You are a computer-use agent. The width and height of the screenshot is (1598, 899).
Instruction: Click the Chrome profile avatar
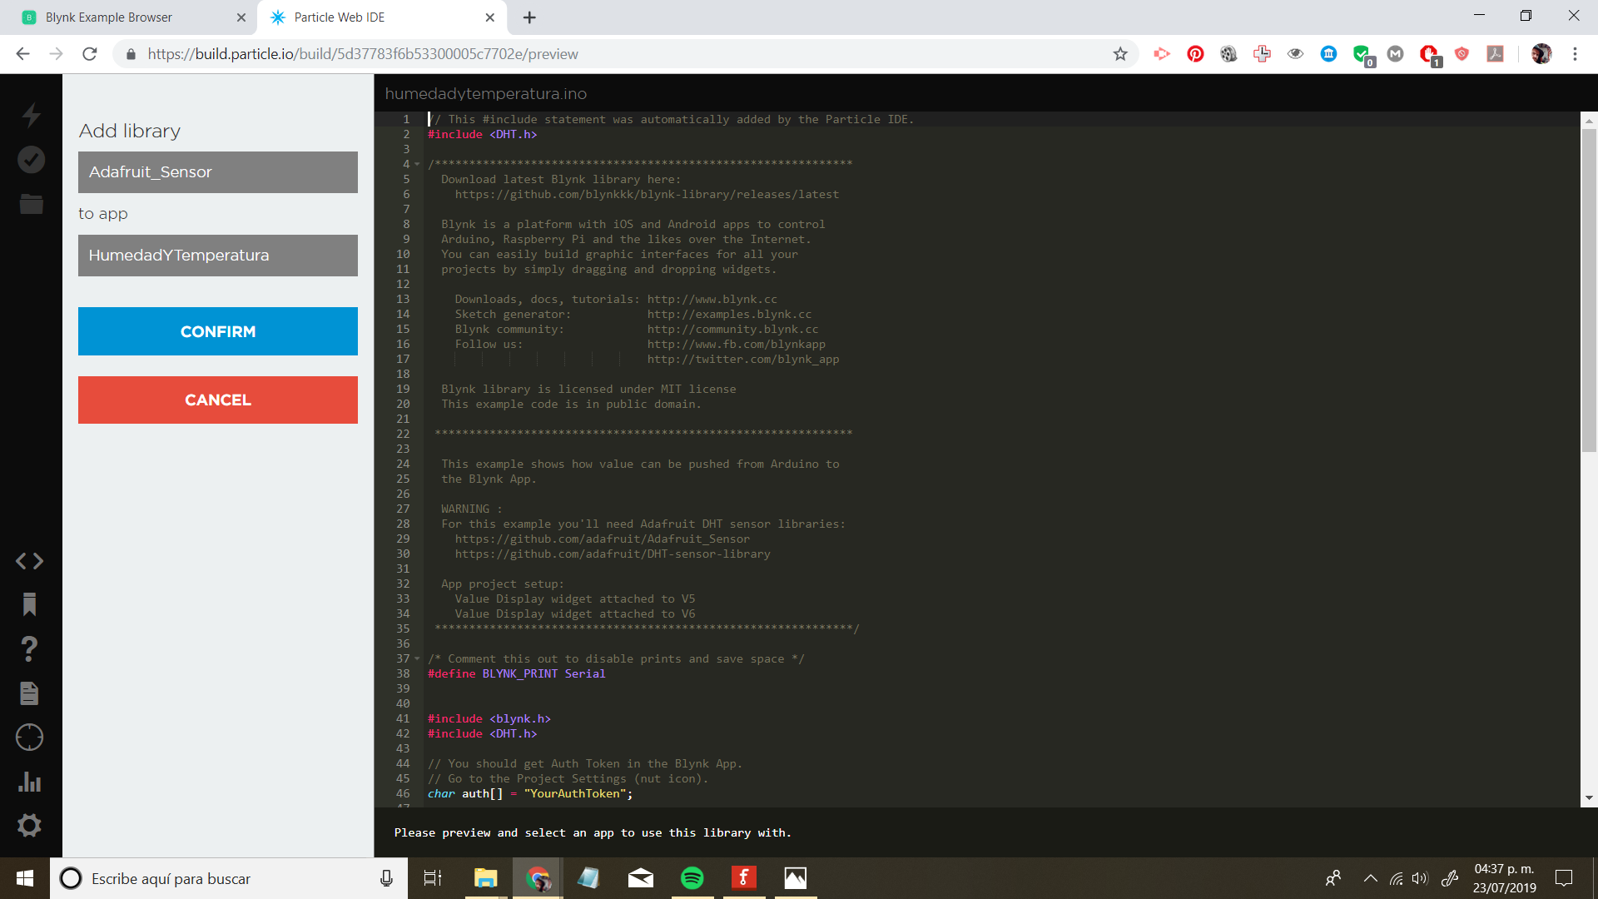pyautogui.click(x=1541, y=54)
